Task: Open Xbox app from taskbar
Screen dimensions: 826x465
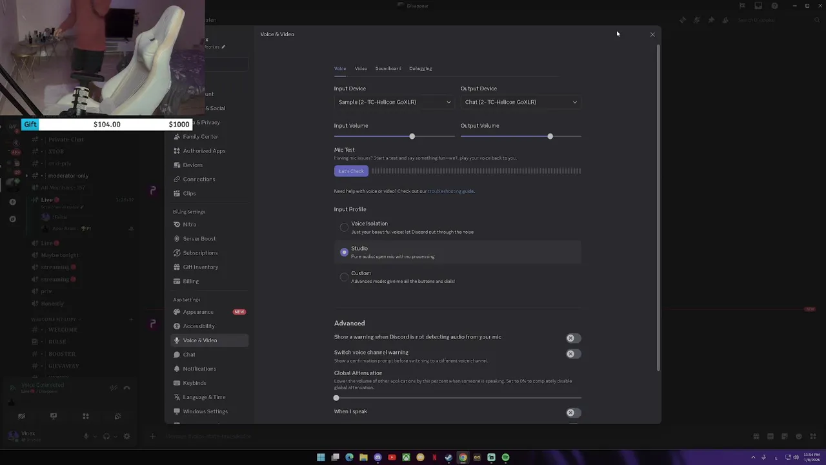Action: (406, 457)
